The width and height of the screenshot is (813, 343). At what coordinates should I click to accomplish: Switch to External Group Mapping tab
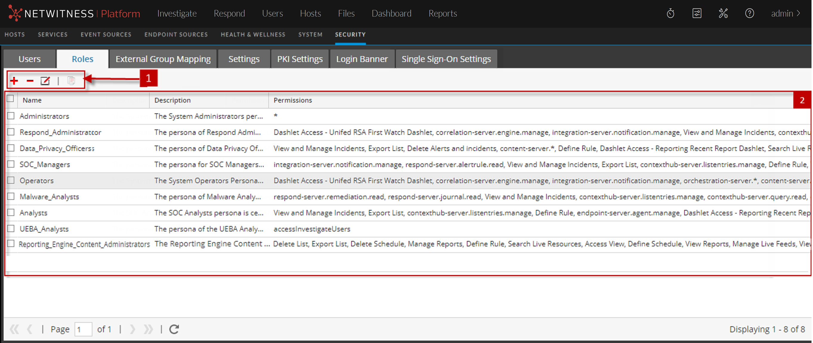[163, 59]
